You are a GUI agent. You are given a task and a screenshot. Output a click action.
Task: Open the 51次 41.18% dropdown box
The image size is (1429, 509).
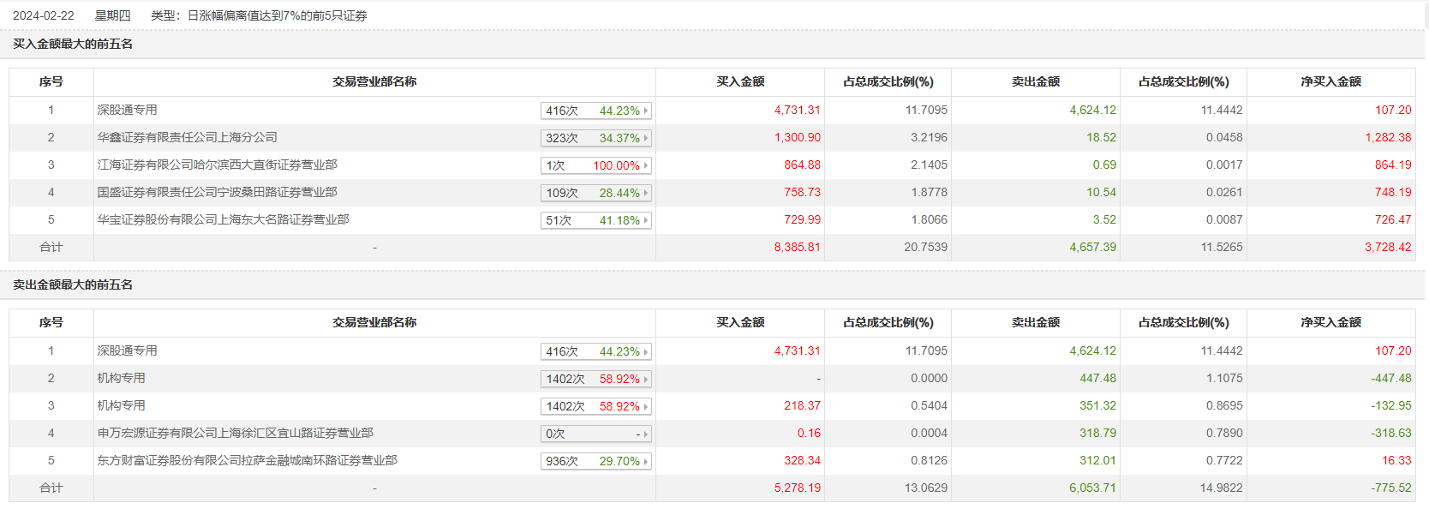(x=596, y=220)
